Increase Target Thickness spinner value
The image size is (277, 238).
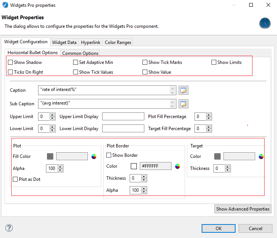228,167
